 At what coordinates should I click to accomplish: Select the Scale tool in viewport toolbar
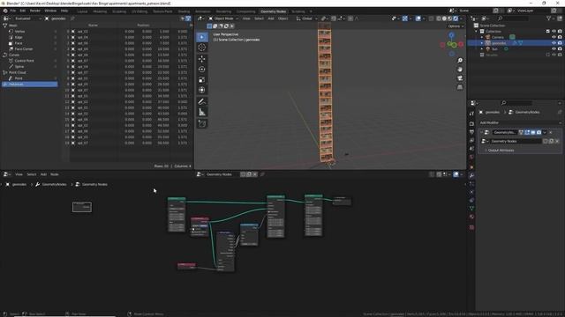[x=202, y=79]
